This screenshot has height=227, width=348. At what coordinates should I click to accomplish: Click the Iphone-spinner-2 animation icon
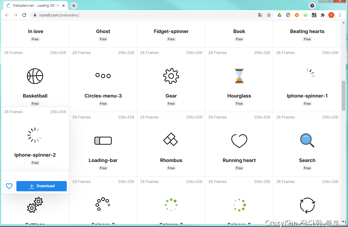pyautogui.click(x=35, y=135)
